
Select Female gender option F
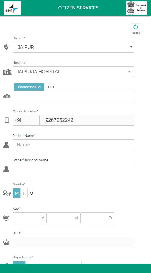coord(24,193)
